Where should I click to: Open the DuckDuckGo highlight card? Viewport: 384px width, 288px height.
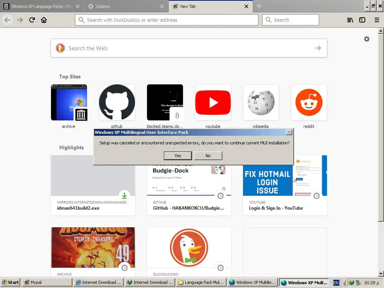pos(189,252)
